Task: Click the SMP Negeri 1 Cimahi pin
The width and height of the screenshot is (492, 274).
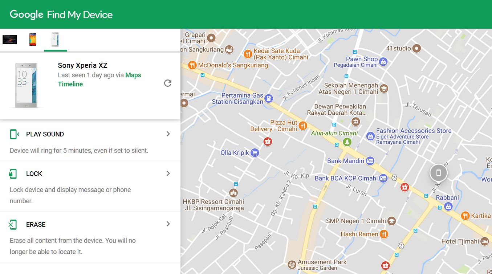Action: (391, 221)
